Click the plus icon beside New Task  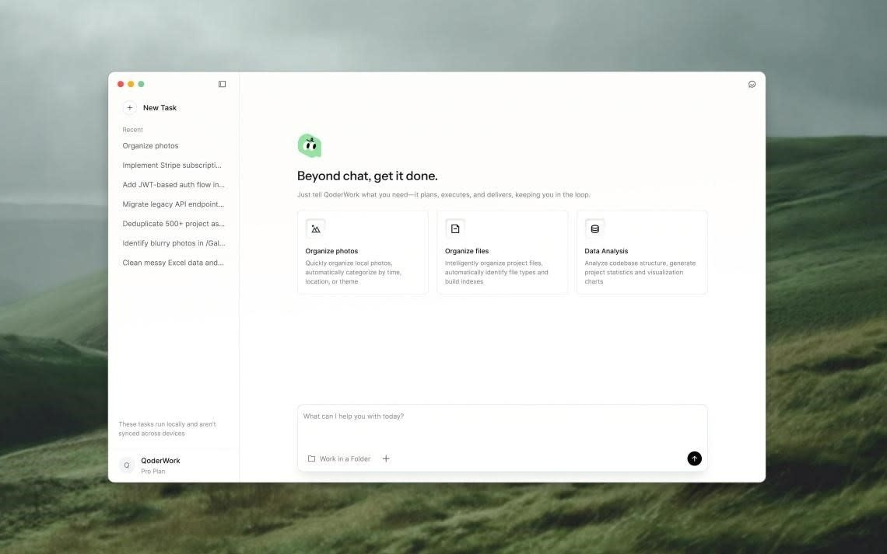[x=129, y=108]
